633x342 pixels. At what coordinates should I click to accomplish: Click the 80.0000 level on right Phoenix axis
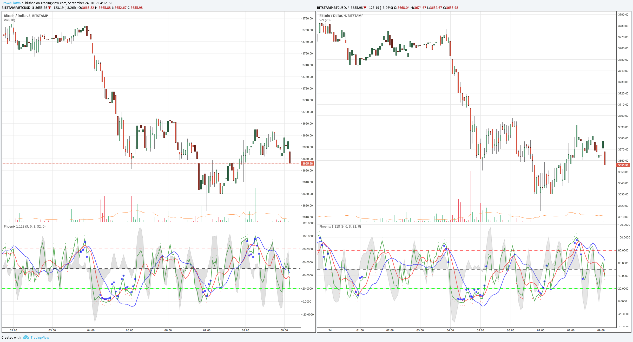click(x=624, y=250)
